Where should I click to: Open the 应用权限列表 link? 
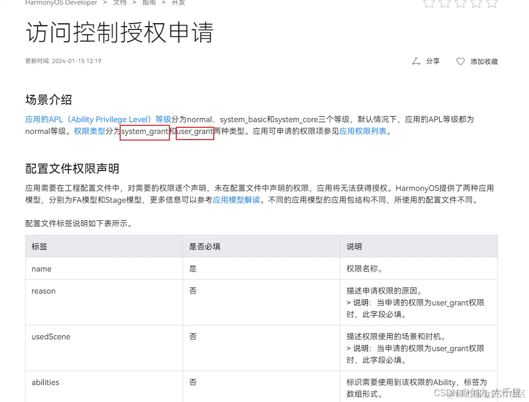pos(363,131)
